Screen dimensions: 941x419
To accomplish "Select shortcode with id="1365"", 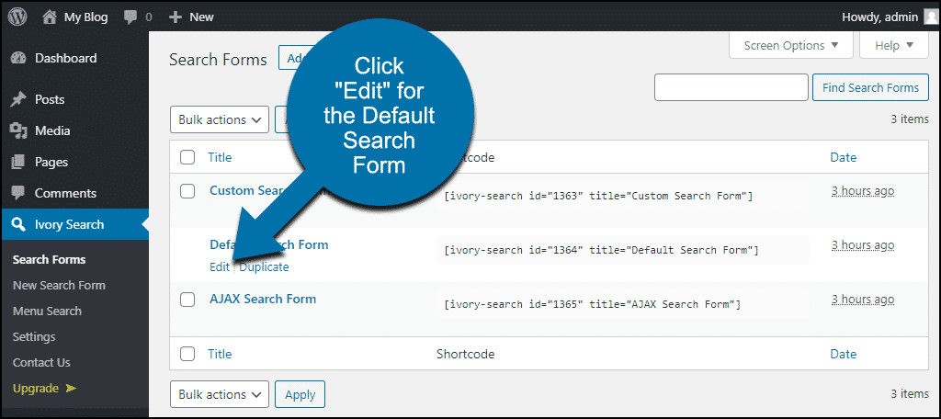I will click(593, 304).
